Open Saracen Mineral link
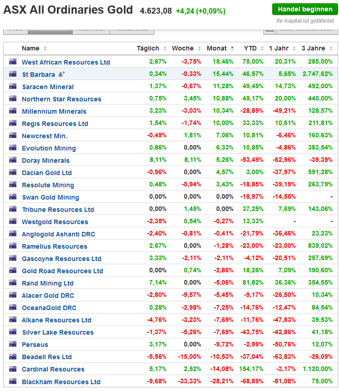 [48, 87]
